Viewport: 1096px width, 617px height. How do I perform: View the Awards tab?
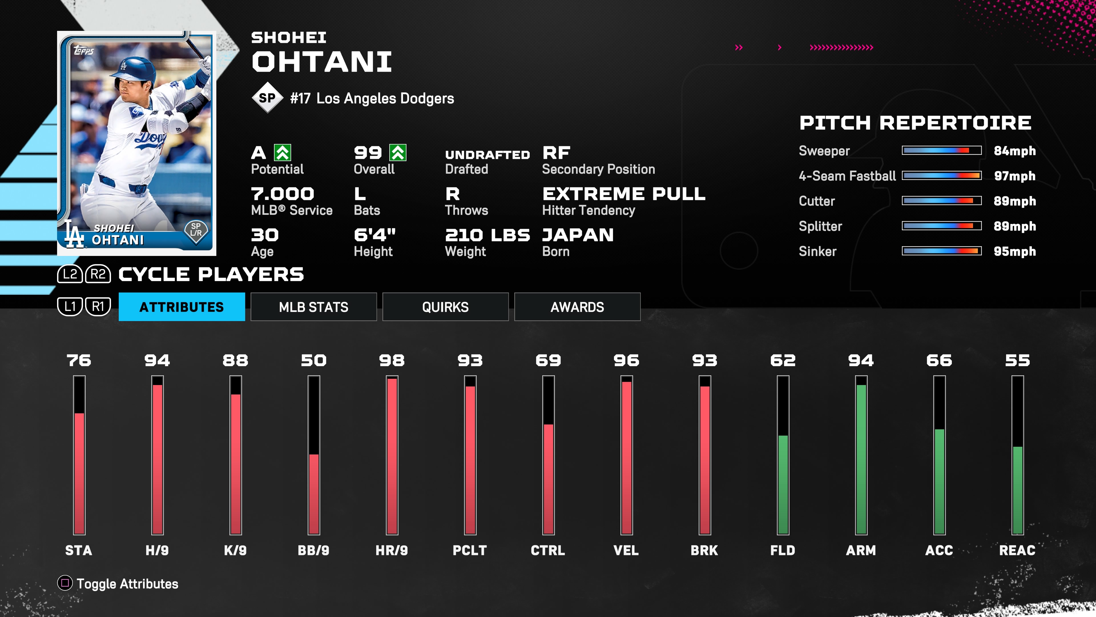coord(577,307)
